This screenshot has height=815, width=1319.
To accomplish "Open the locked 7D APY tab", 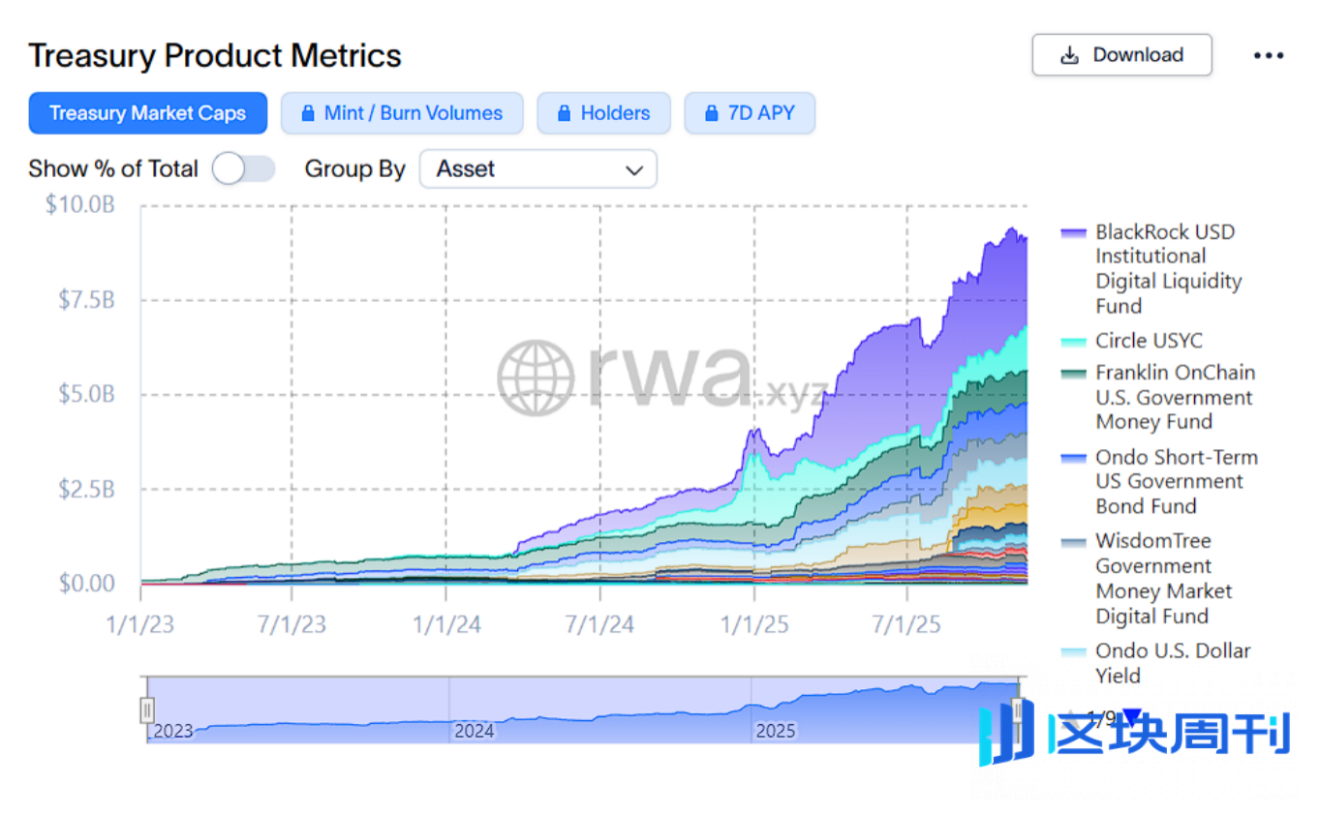I will pos(750,113).
